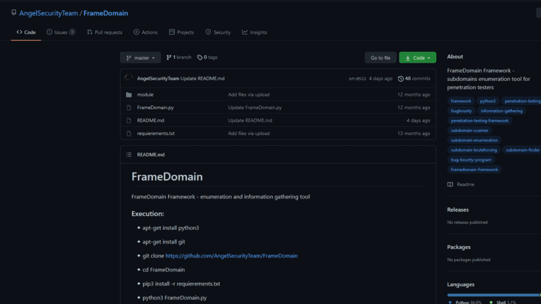Open the requierements.txt file

tap(156, 134)
